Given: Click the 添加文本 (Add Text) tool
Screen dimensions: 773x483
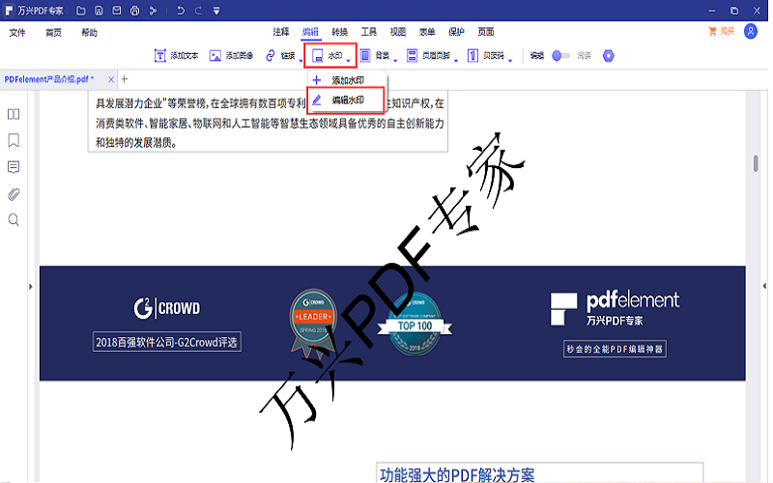Looking at the screenshot, I should point(177,56).
